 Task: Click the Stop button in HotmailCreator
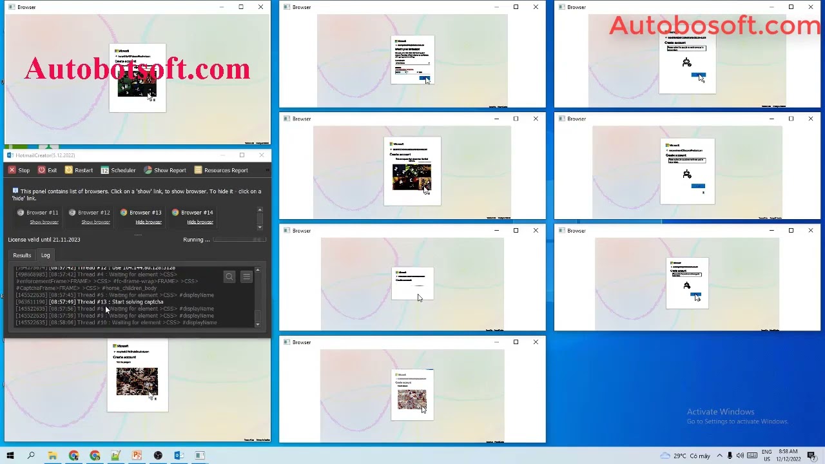[19, 170]
